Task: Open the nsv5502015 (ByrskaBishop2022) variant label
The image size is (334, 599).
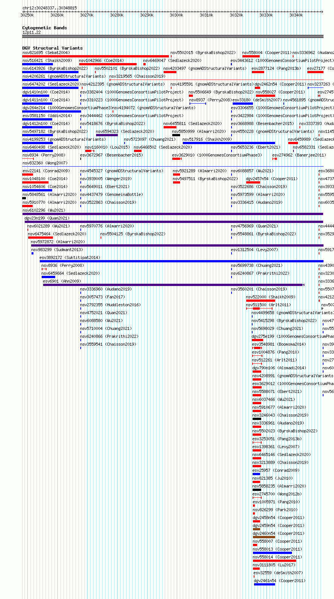Action: [x=203, y=53]
